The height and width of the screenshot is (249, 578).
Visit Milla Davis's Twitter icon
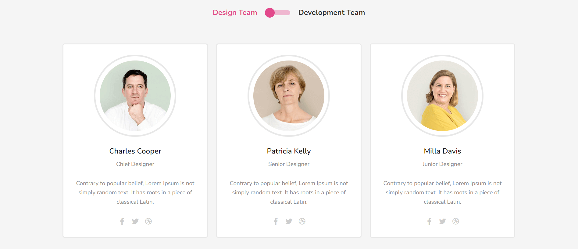coord(442,221)
